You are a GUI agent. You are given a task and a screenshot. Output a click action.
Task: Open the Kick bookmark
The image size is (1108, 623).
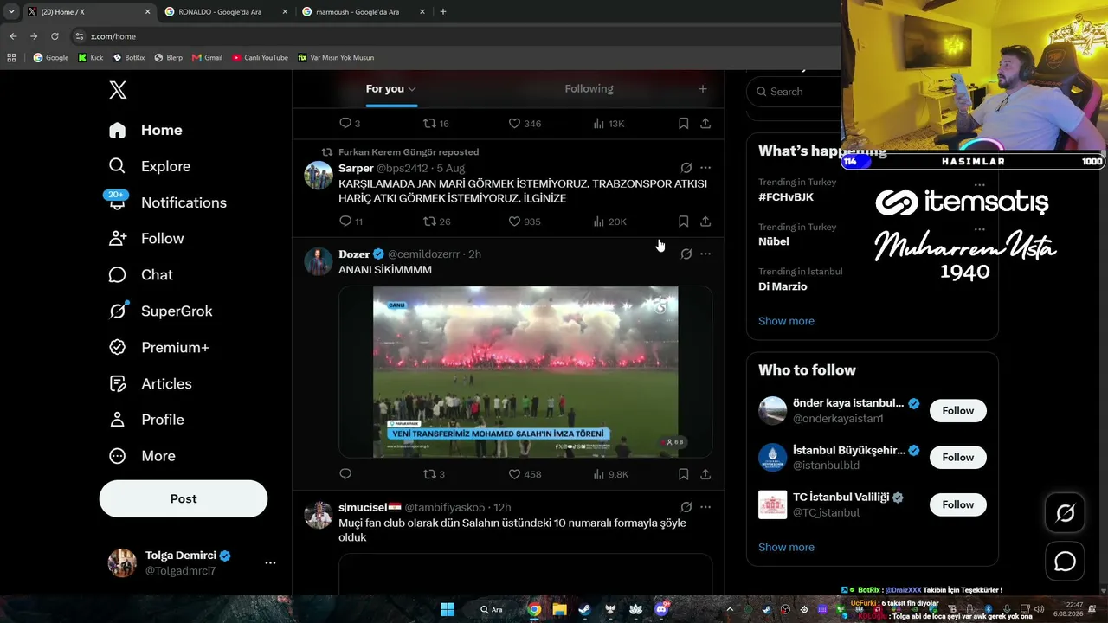tap(90, 58)
